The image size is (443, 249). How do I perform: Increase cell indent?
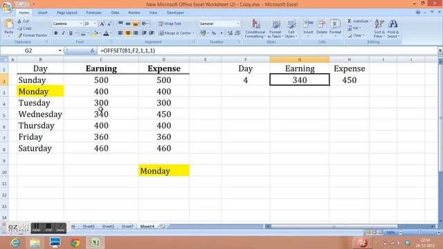[x=152, y=33]
